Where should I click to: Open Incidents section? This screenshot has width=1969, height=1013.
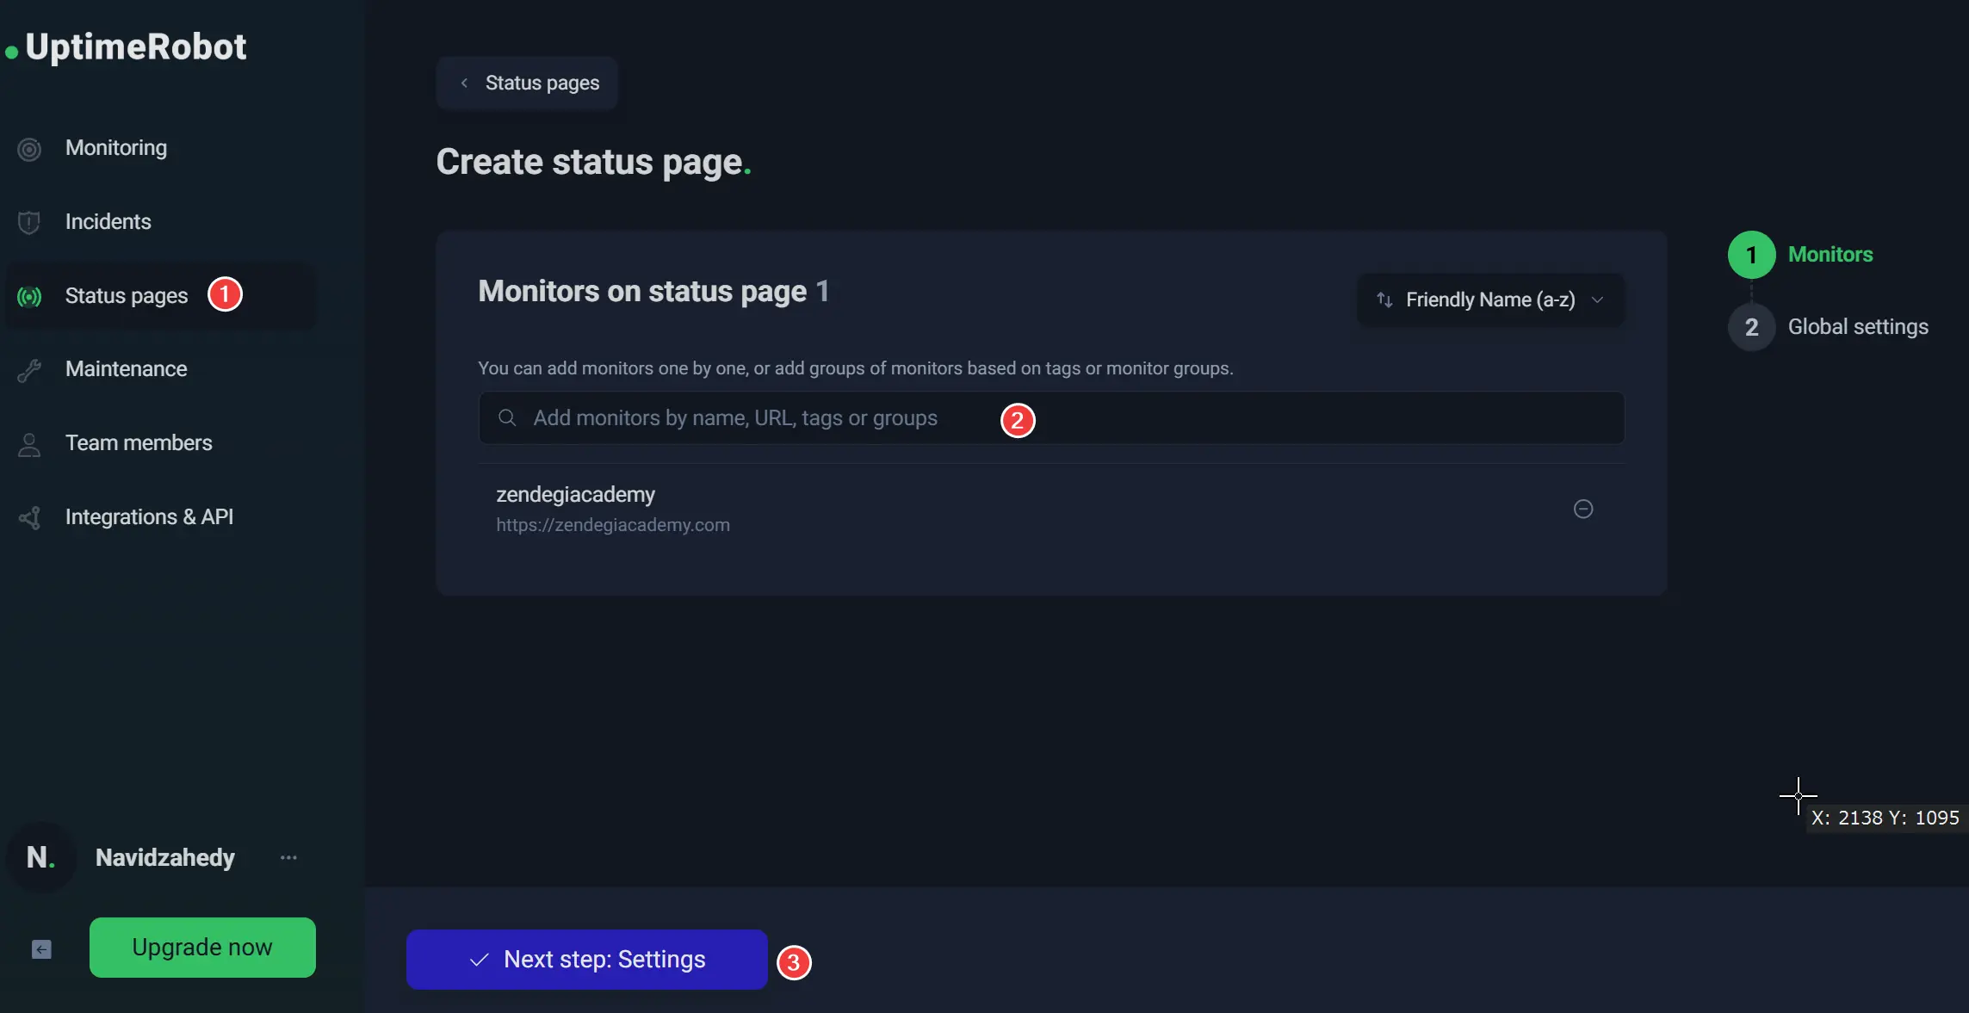pyautogui.click(x=108, y=222)
